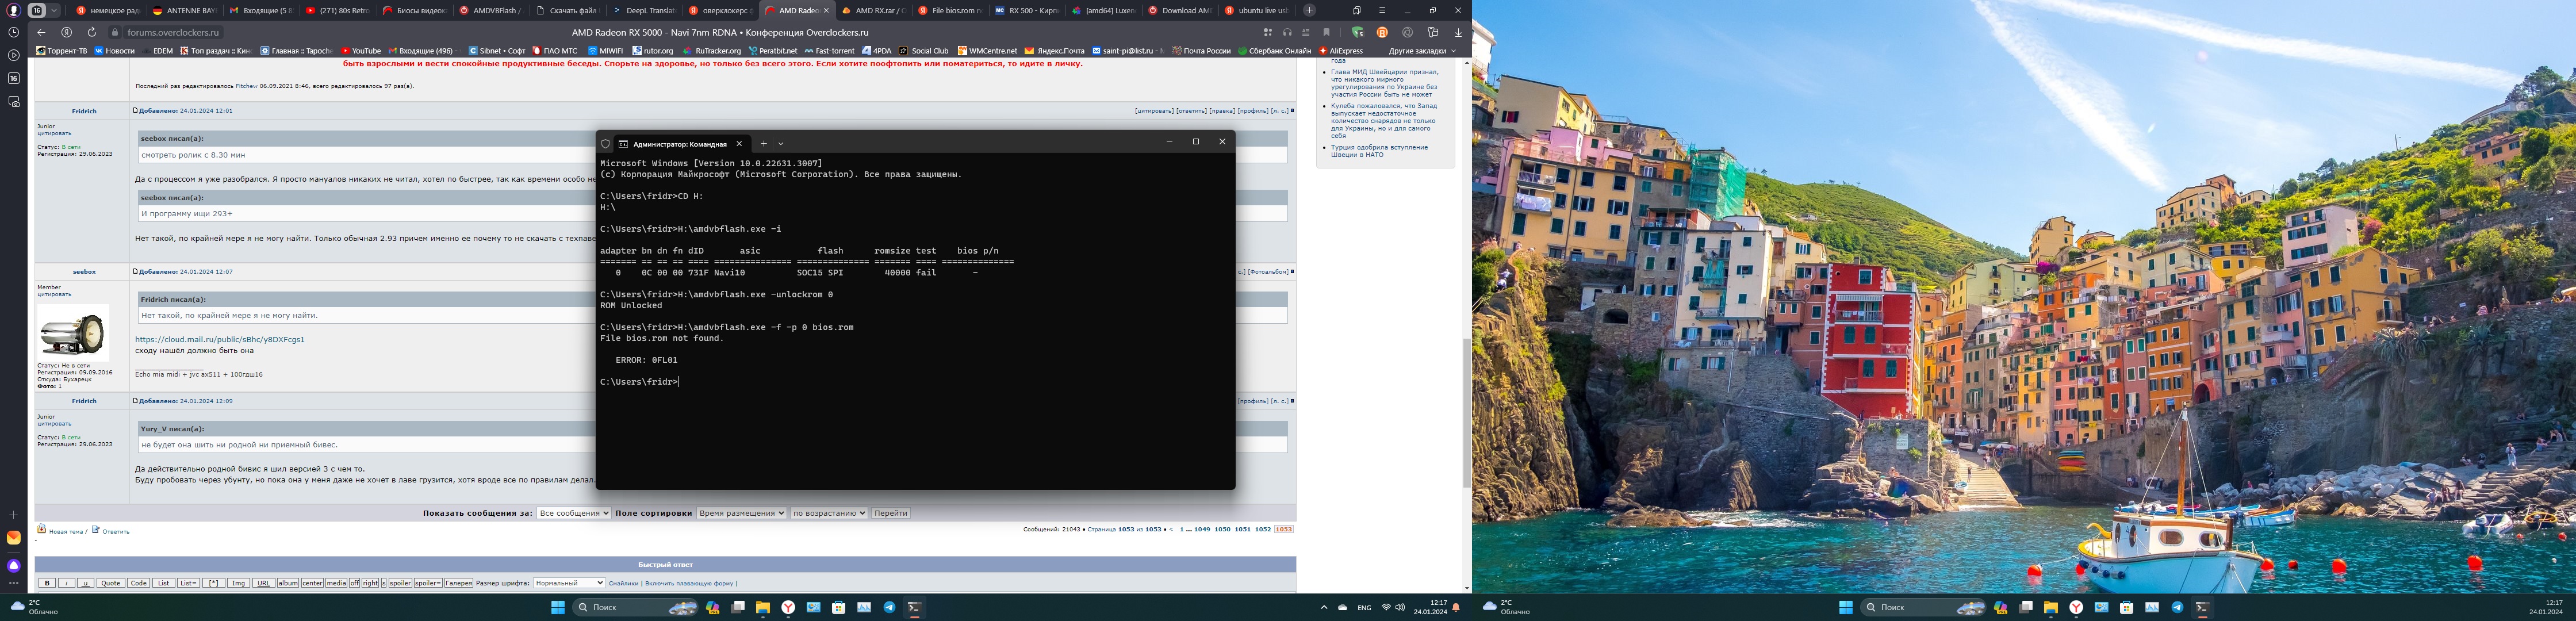
Task: Click the green shield ad-blocker icon
Action: click(x=1357, y=33)
